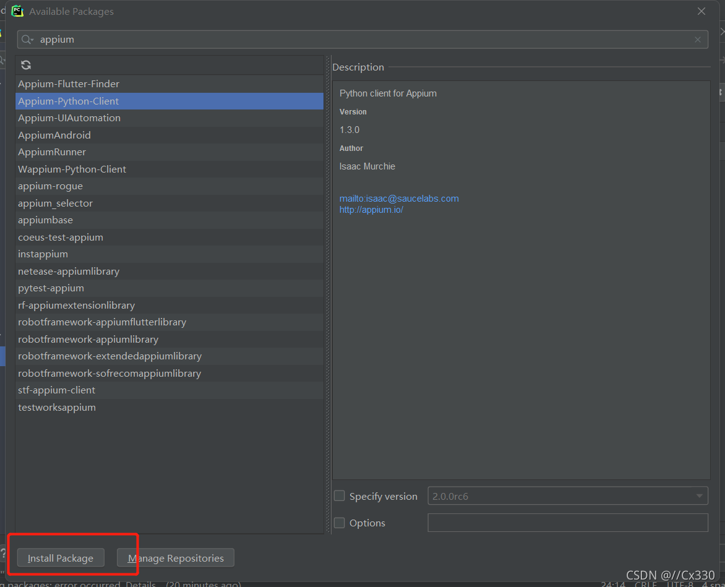The height and width of the screenshot is (587, 725).
Task: Click the version value 1.3.0 in description
Action: pos(350,130)
